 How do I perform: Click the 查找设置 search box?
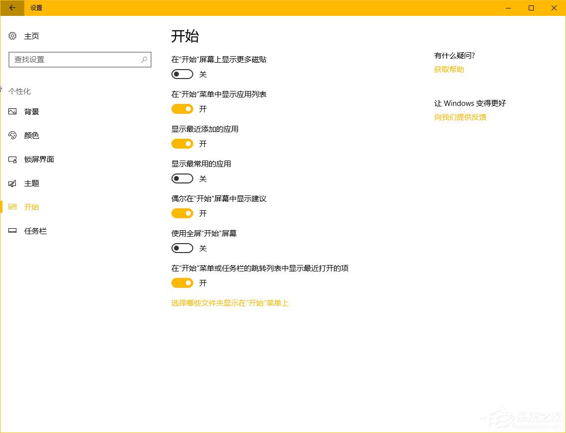coord(75,59)
